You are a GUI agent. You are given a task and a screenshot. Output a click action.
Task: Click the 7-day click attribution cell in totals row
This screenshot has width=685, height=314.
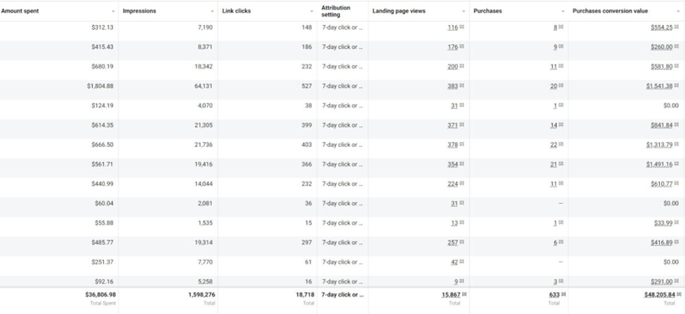coord(342,295)
